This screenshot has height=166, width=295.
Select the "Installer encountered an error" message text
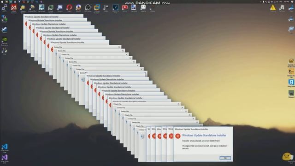tap(201, 141)
